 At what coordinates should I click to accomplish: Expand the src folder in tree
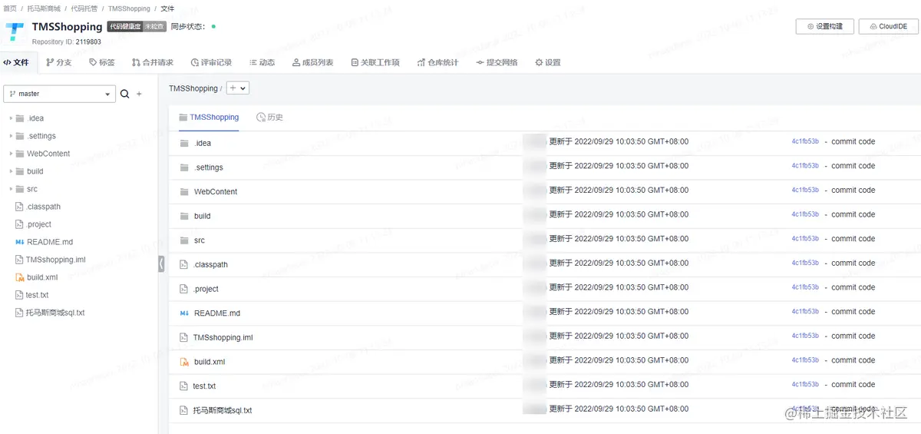coord(11,189)
